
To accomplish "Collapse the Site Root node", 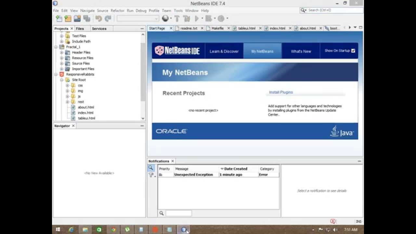I will click(x=61, y=80).
